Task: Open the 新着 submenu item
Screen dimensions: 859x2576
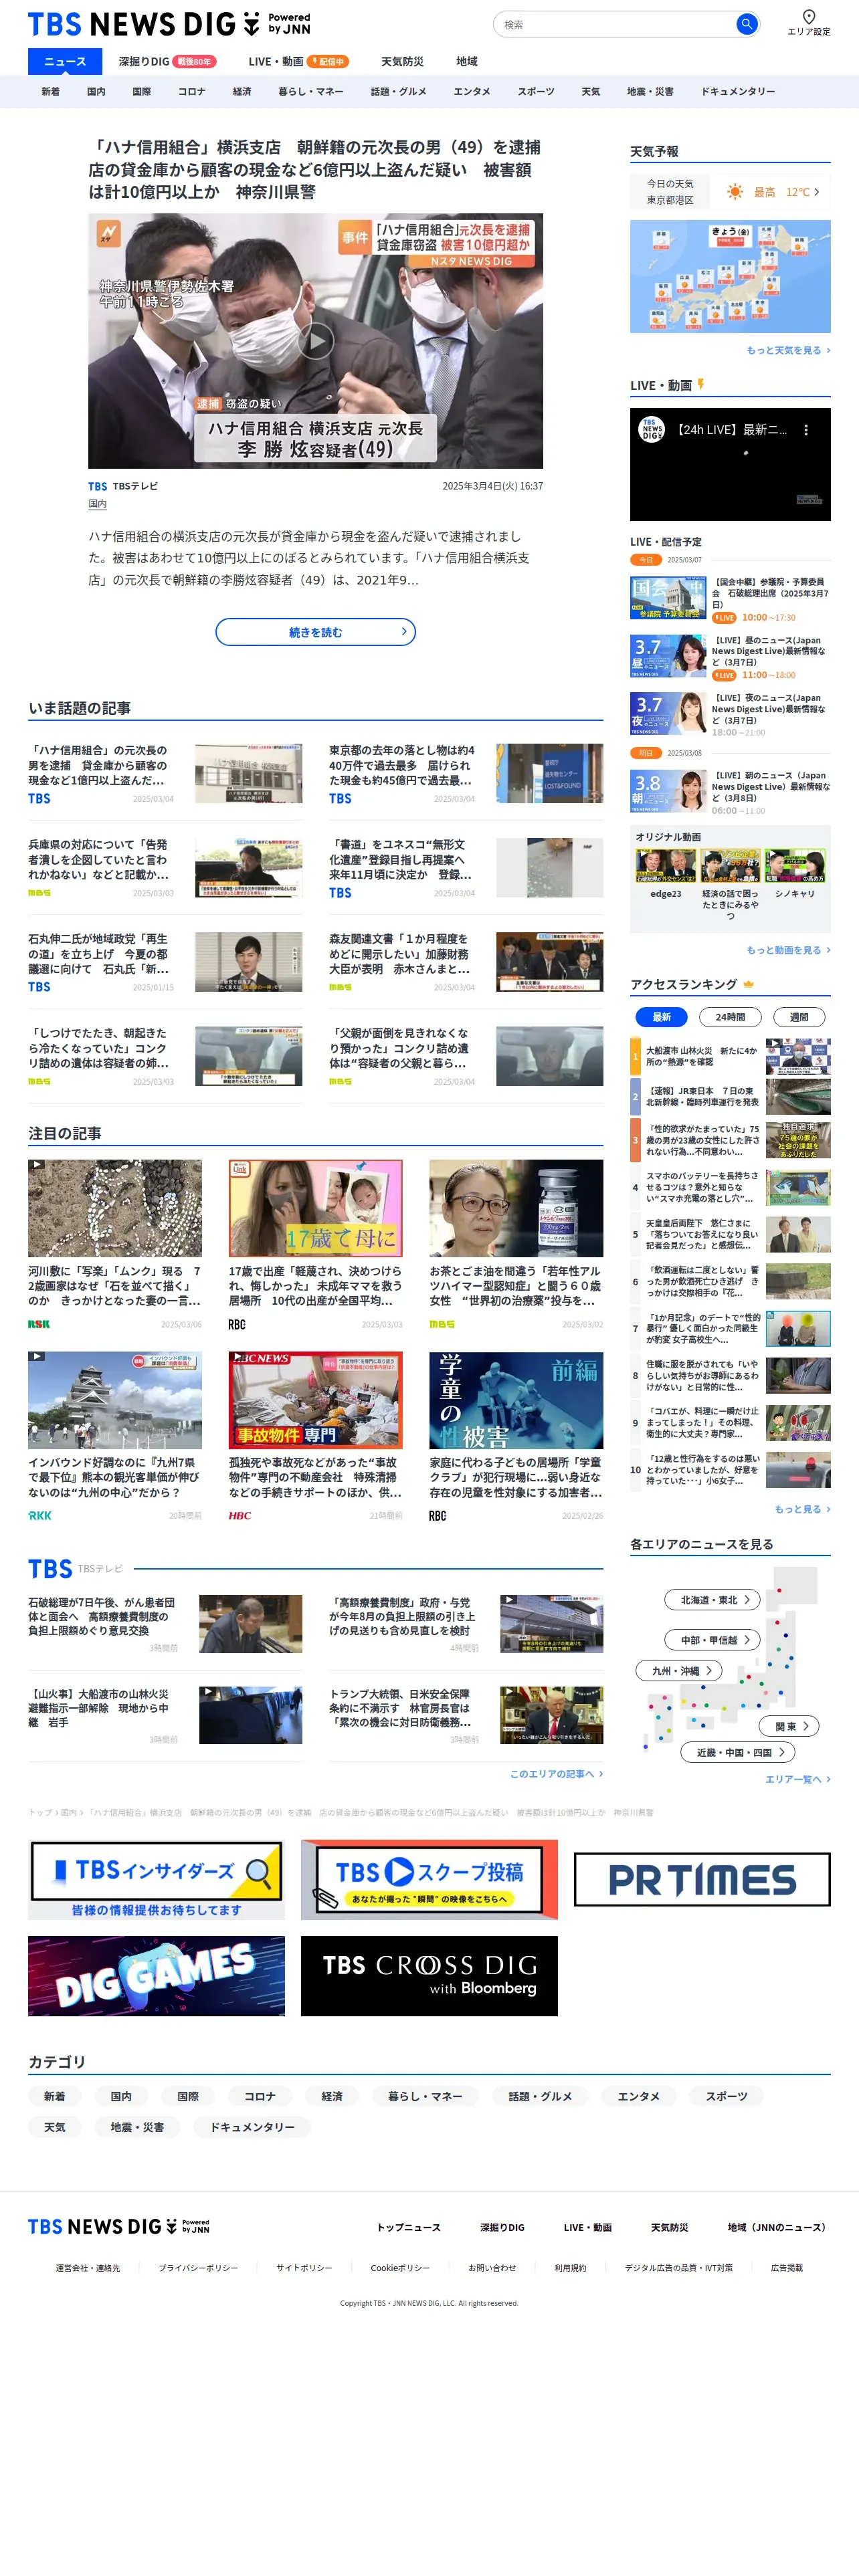Action: (50, 91)
